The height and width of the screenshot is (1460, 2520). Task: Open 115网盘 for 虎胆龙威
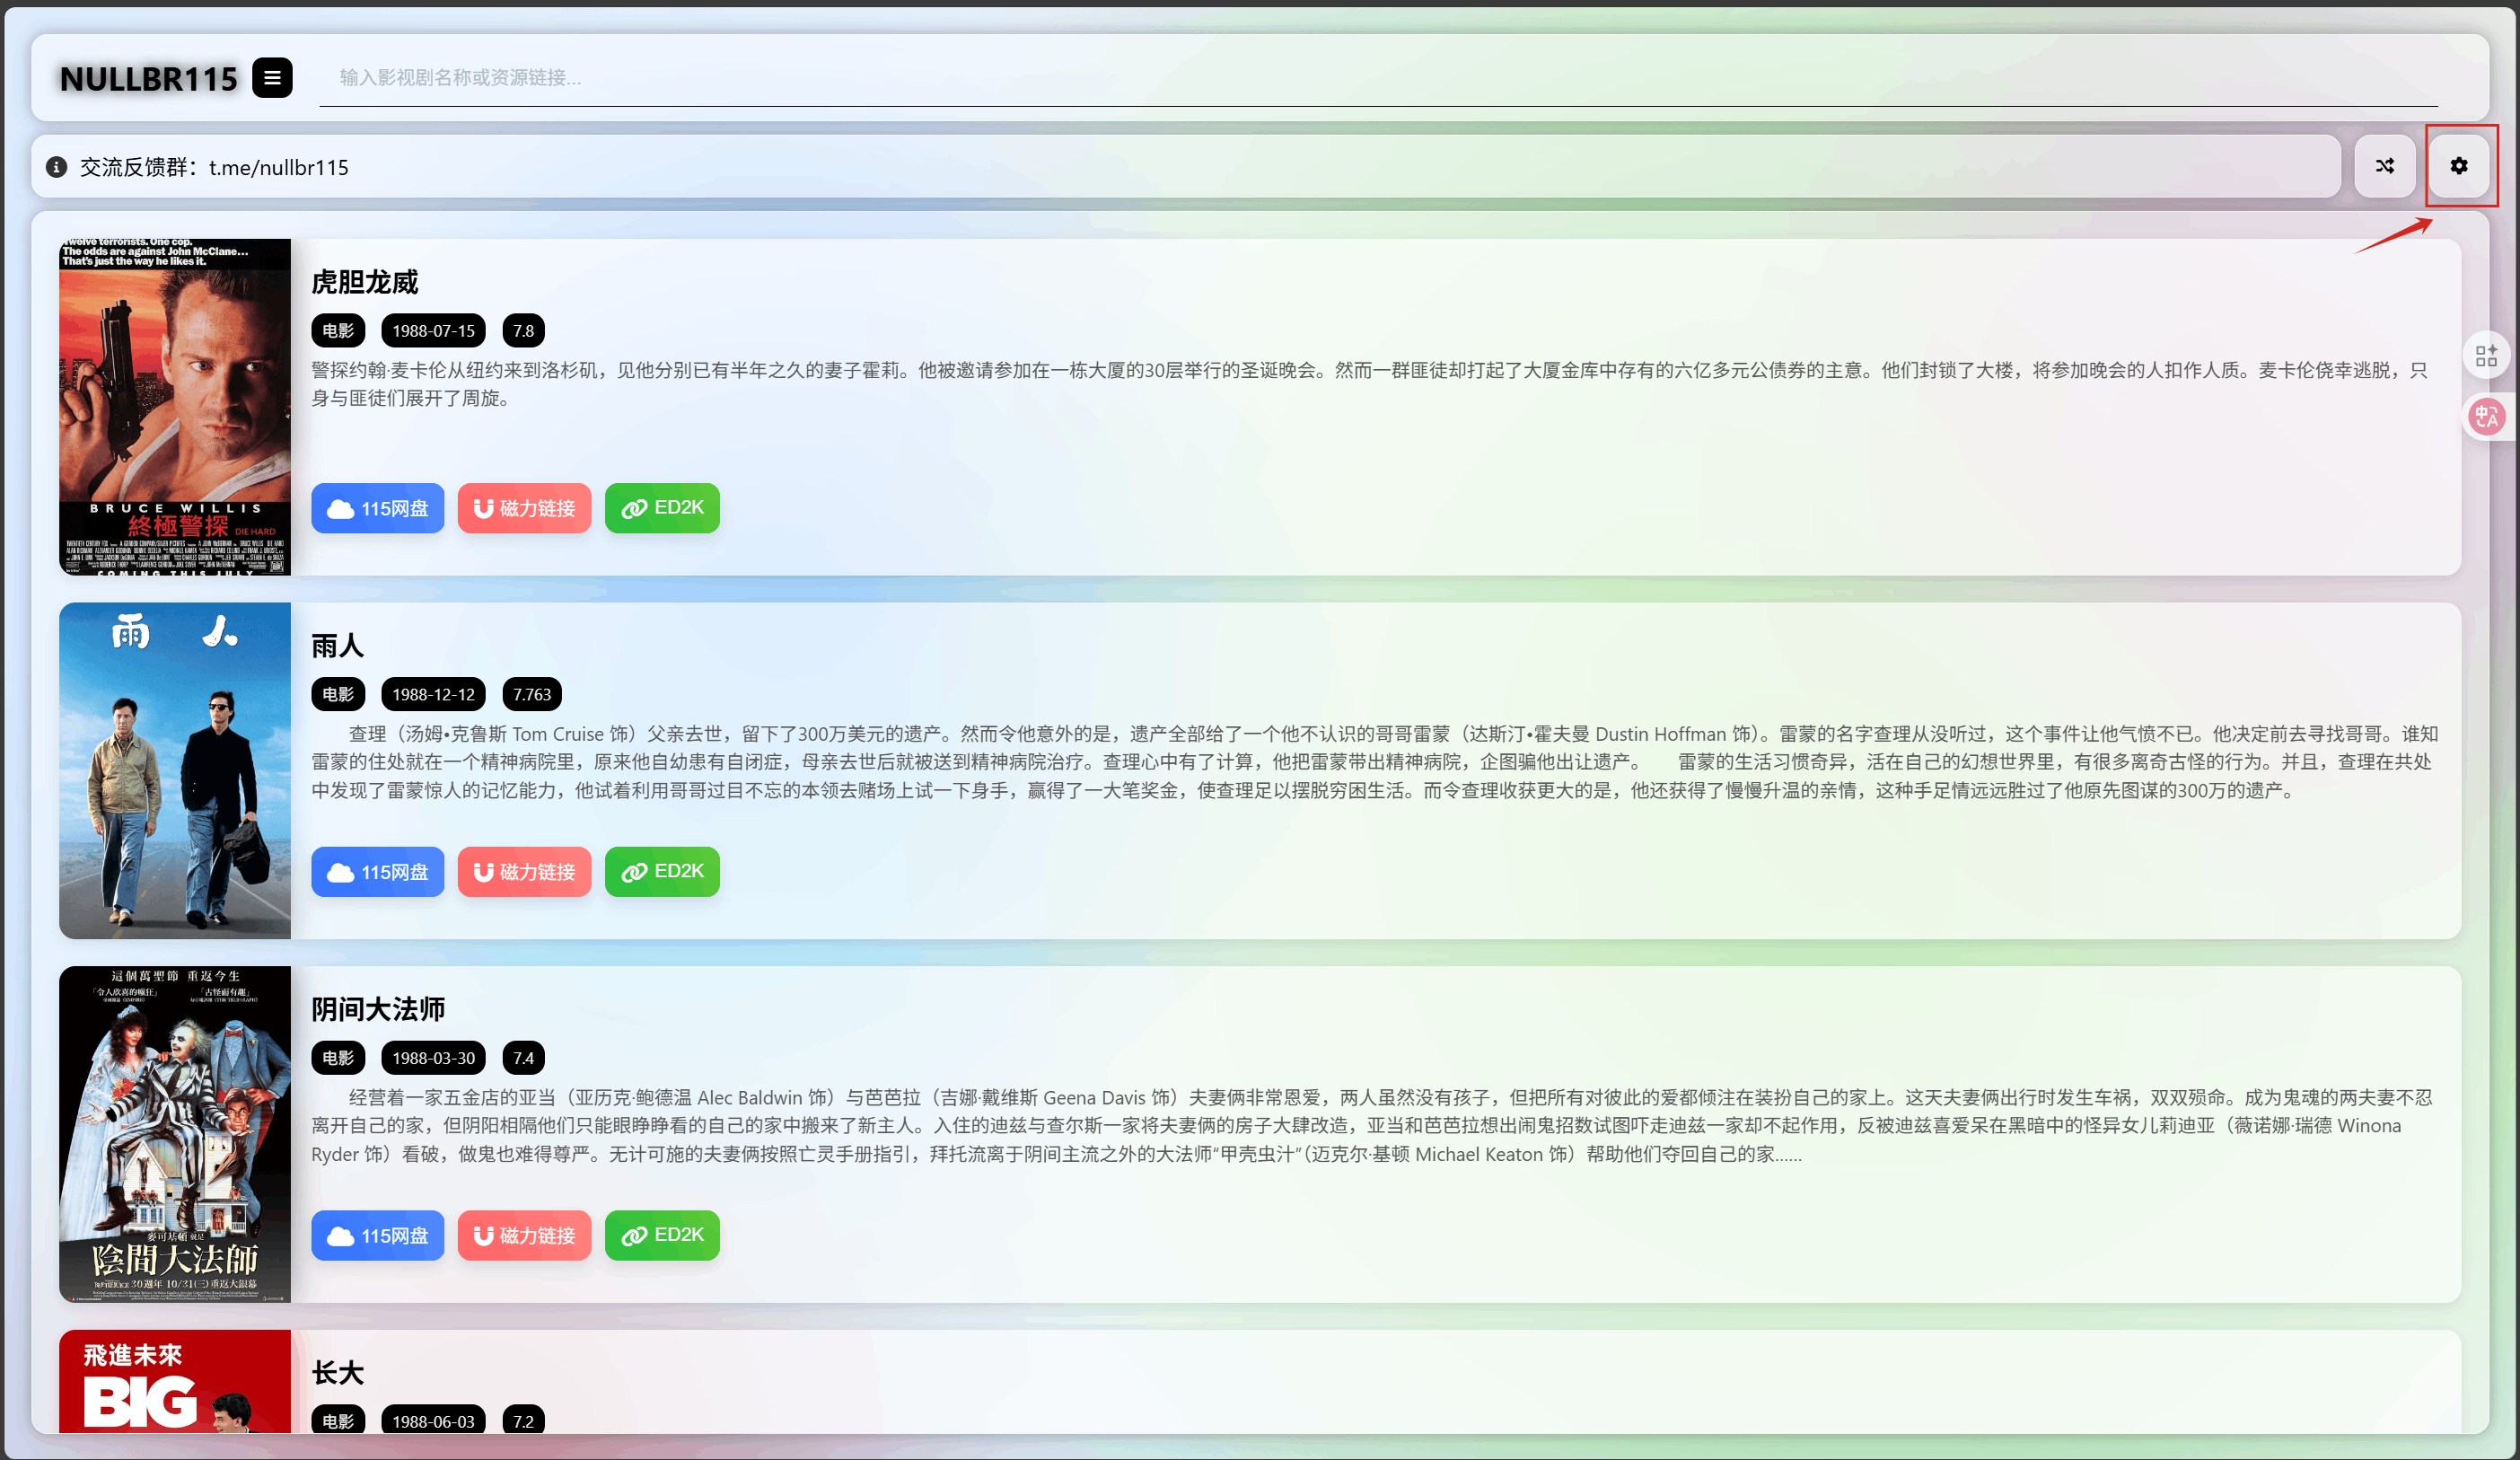[x=377, y=508]
